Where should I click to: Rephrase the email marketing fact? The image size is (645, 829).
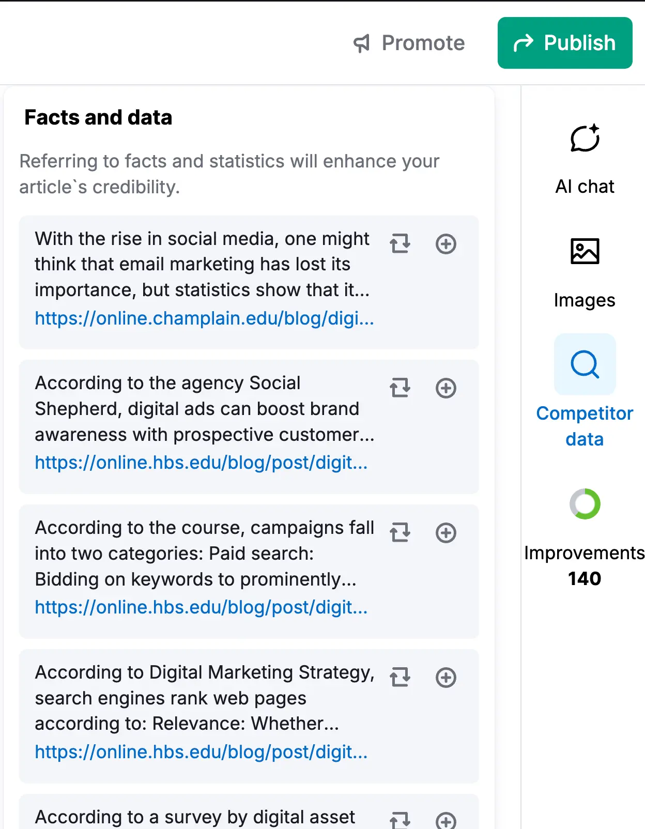[400, 243]
